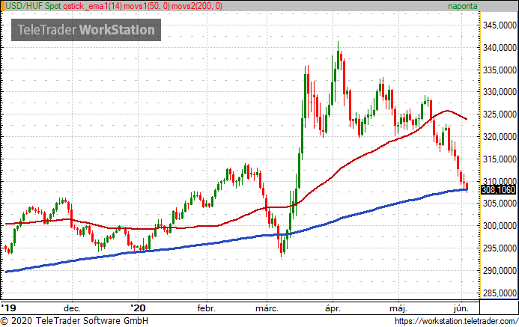The width and height of the screenshot is (519, 327).
Task: Click the 315,0000 price axis label
Action: (500, 159)
